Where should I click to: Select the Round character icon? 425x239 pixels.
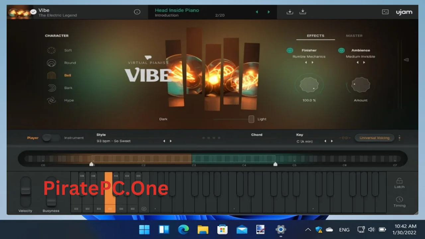51,63
